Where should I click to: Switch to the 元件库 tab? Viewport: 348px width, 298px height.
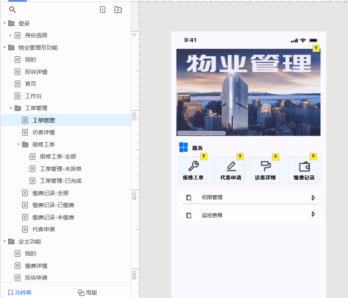coord(19,292)
